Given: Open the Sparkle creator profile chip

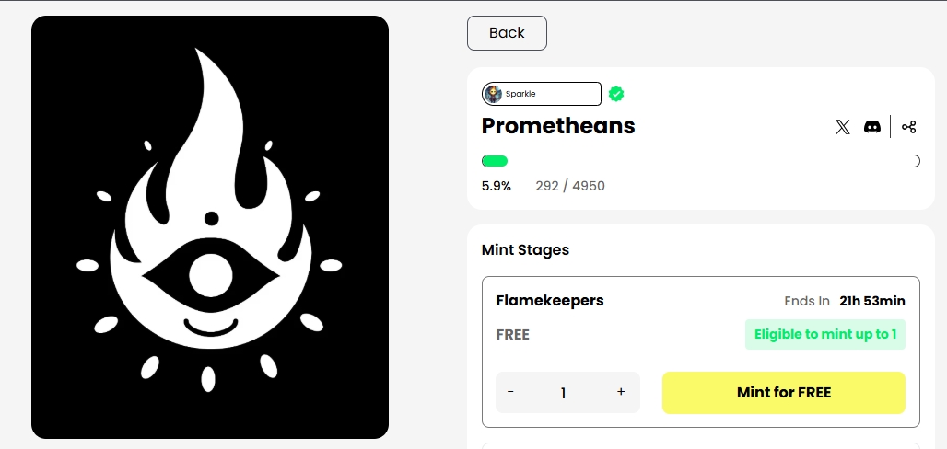Looking at the screenshot, I should tap(542, 94).
